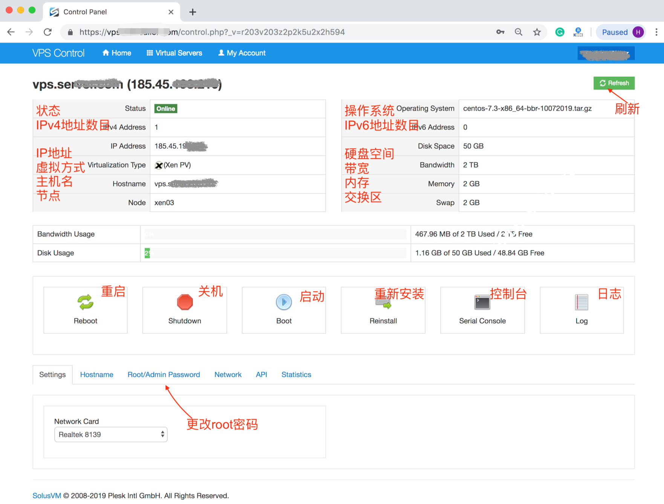
Task: Switch to the Root/Admin Password tab
Action: (x=164, y=375)
